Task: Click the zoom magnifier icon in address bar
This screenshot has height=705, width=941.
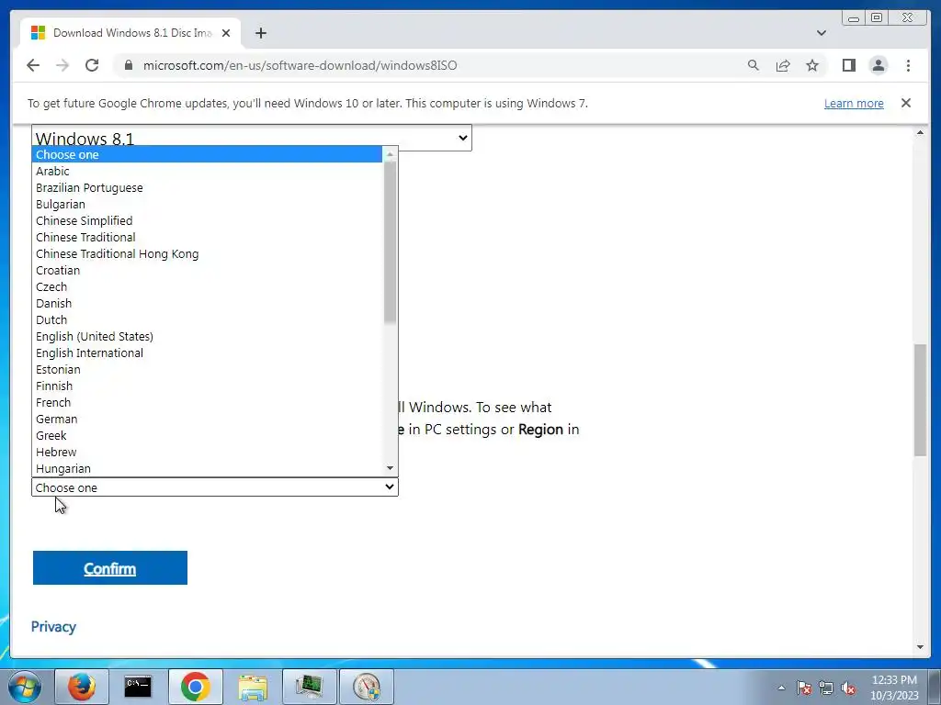Action: click(754, 65)
